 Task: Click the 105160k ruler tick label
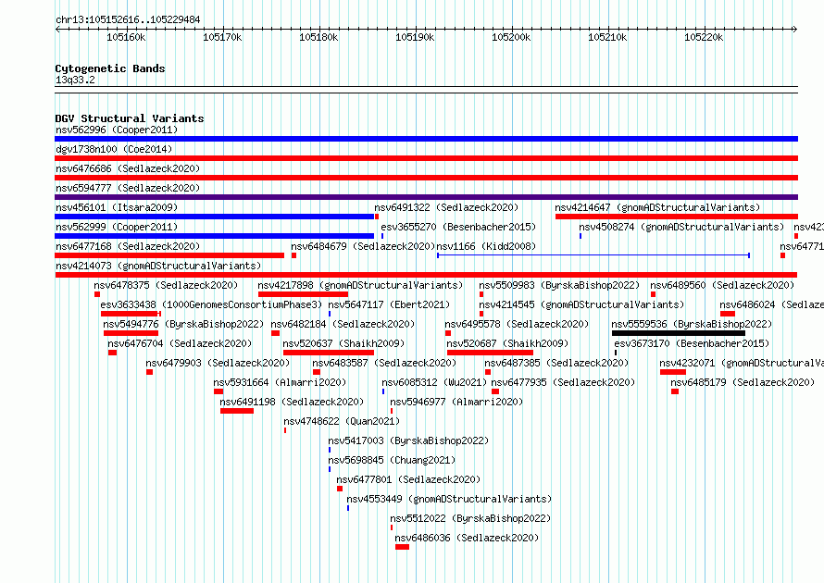click(x=126, y=37)
